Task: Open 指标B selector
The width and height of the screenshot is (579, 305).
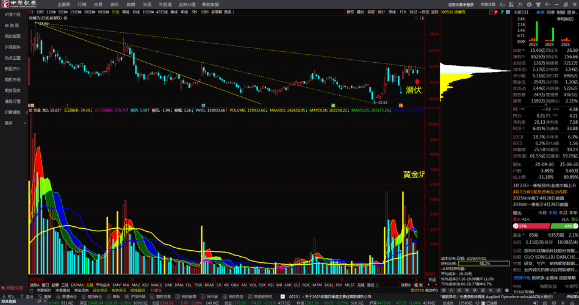Action: click(406, 285)
